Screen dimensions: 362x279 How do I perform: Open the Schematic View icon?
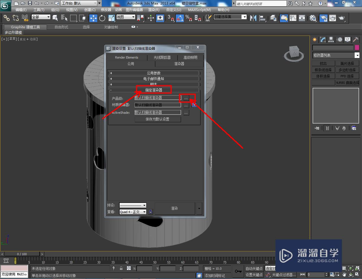(302, 18)
